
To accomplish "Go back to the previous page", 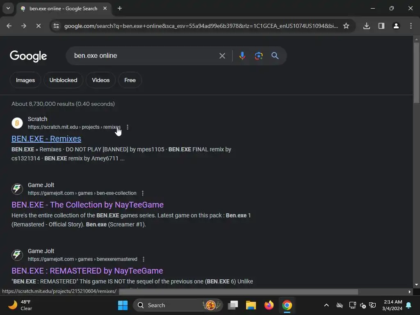I will click(9, 26).
